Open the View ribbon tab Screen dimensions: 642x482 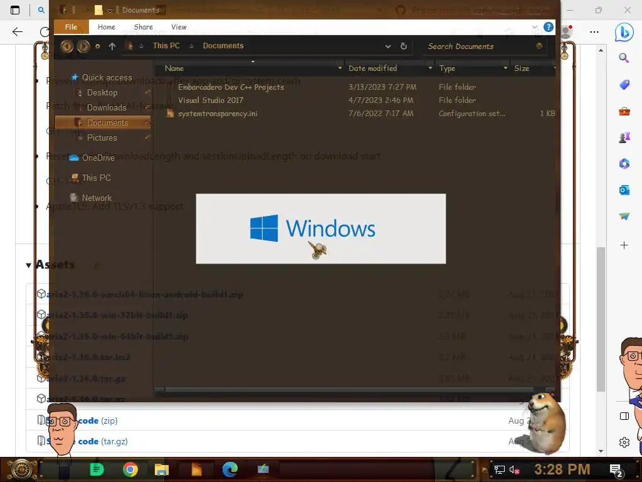click(x=179, y=27)
